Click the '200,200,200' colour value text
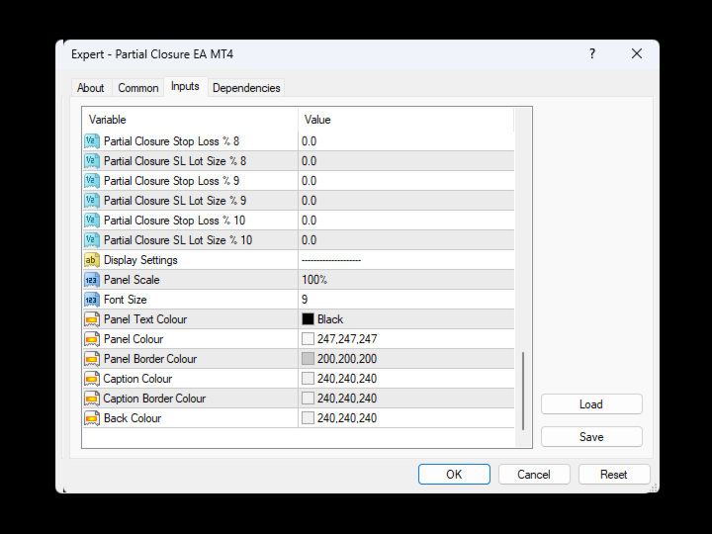The height and width of the screenshot is (534, 712). pos(347,359)
